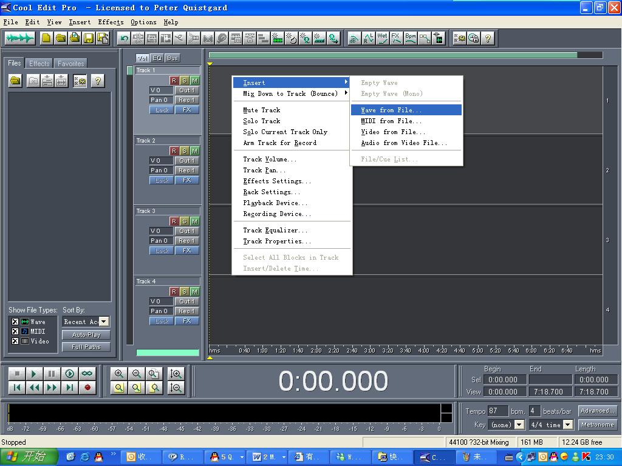The height and width of the screenshot is (466, 622).
Task: Click the Zoom In Vertically icon
Action: pos(176,374)
